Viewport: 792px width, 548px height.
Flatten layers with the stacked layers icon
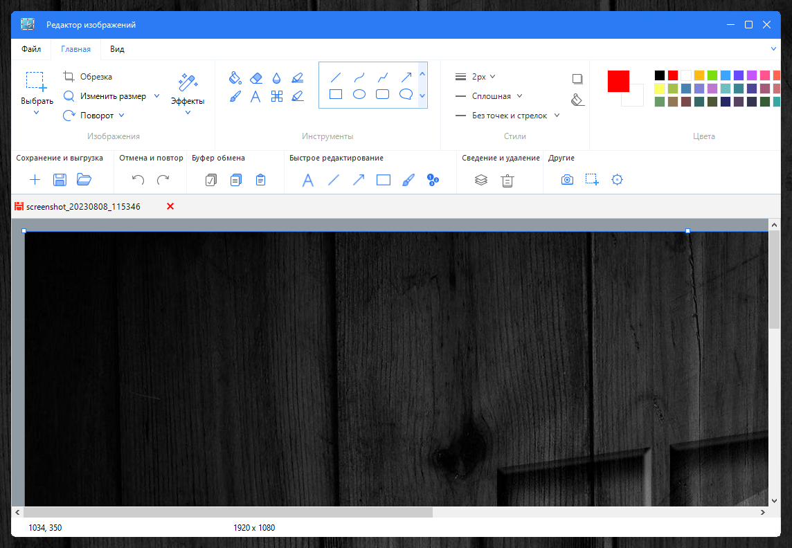(x=481, y=180)
